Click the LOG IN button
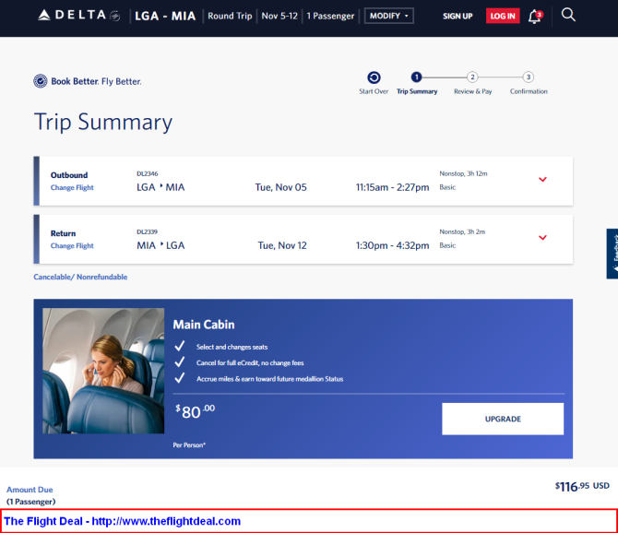 coord(503,17)
